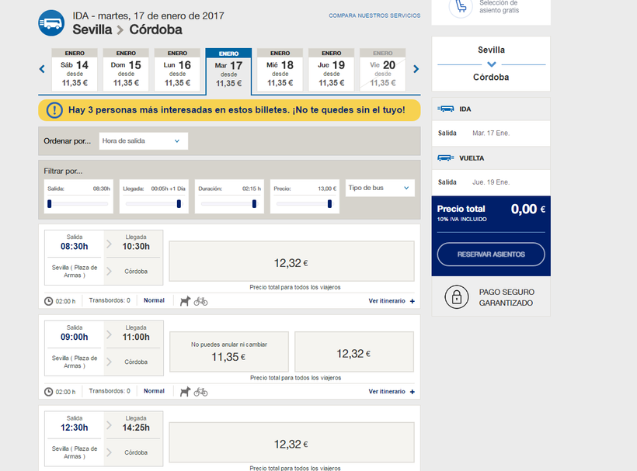Screen dimensions: 637x471
Task: Advance dates with the right arrow
Action: [x=416, y=69]
